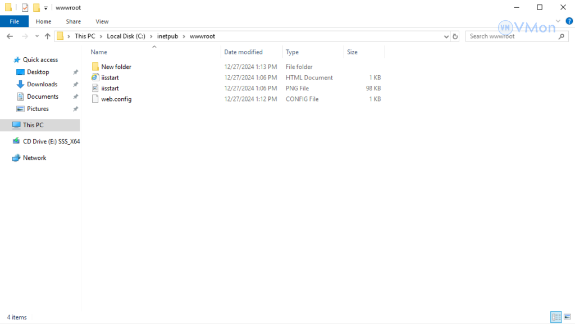The width and height of the screenshot is (575, 324).
Task: Refresh the wwwroot folder listing
Action: pyautogui.click(x=455, y=36)
